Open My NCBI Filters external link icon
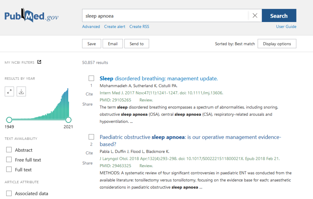 [x=39, y=62]
